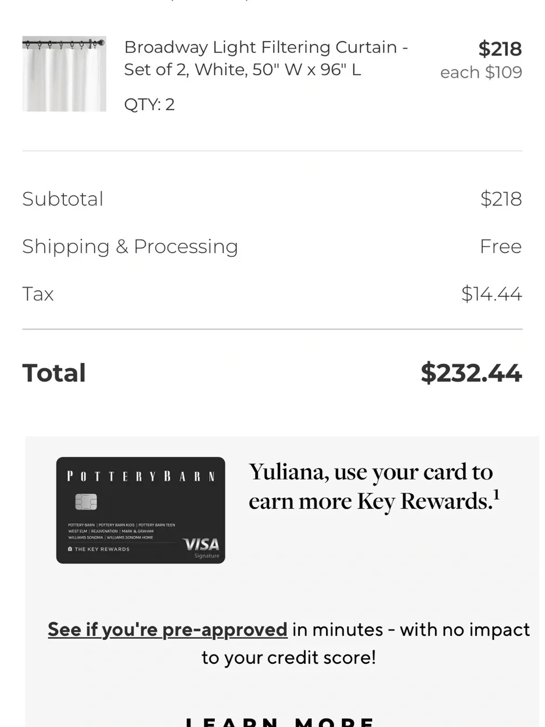Tap the Subtotal label
The height and width of the screenshot is (727, 545).
coord(63,199)
